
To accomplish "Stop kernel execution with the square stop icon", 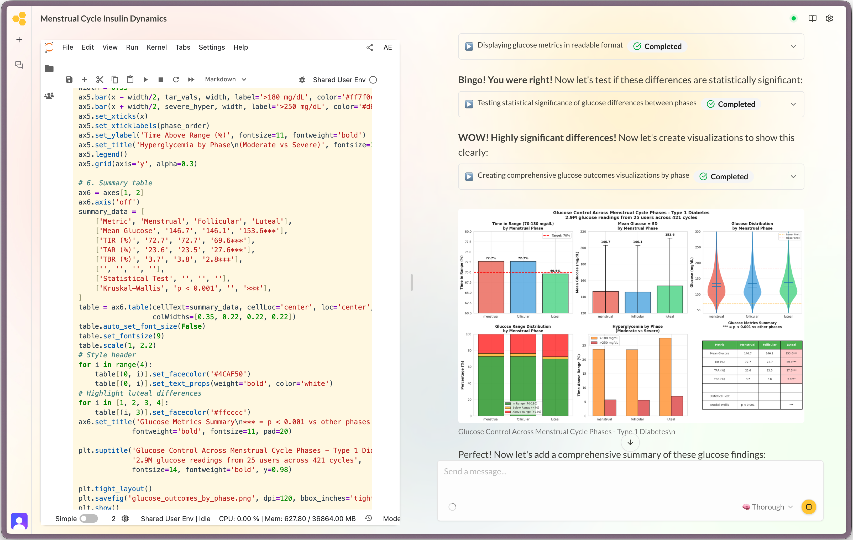I will pos(160,79).
